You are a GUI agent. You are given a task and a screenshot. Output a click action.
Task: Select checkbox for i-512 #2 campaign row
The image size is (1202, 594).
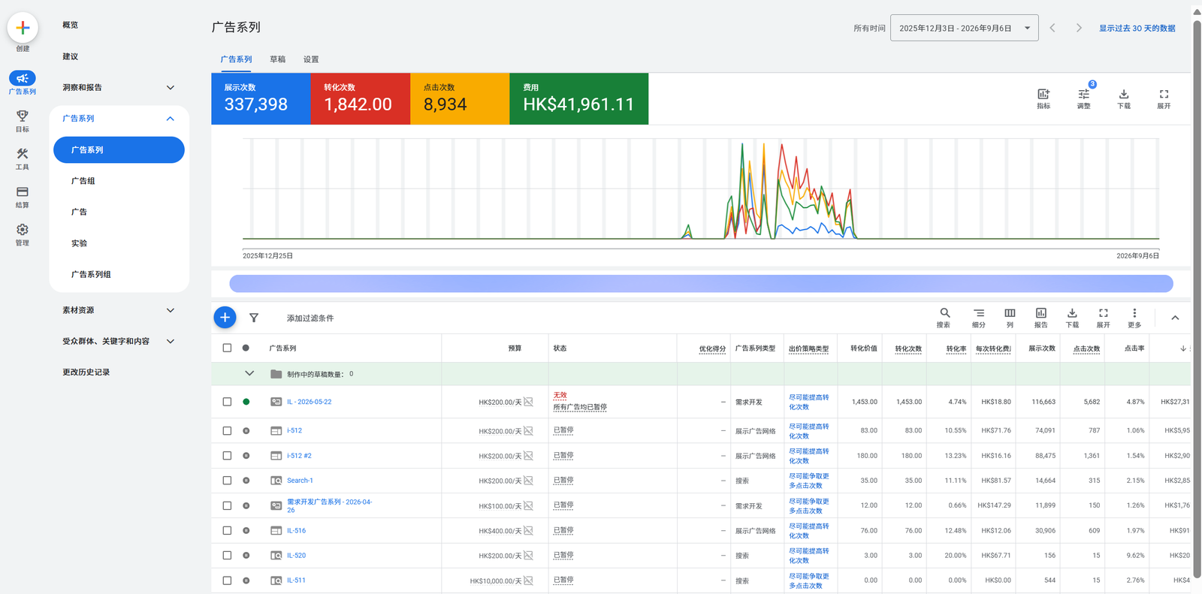coord(227,456)
